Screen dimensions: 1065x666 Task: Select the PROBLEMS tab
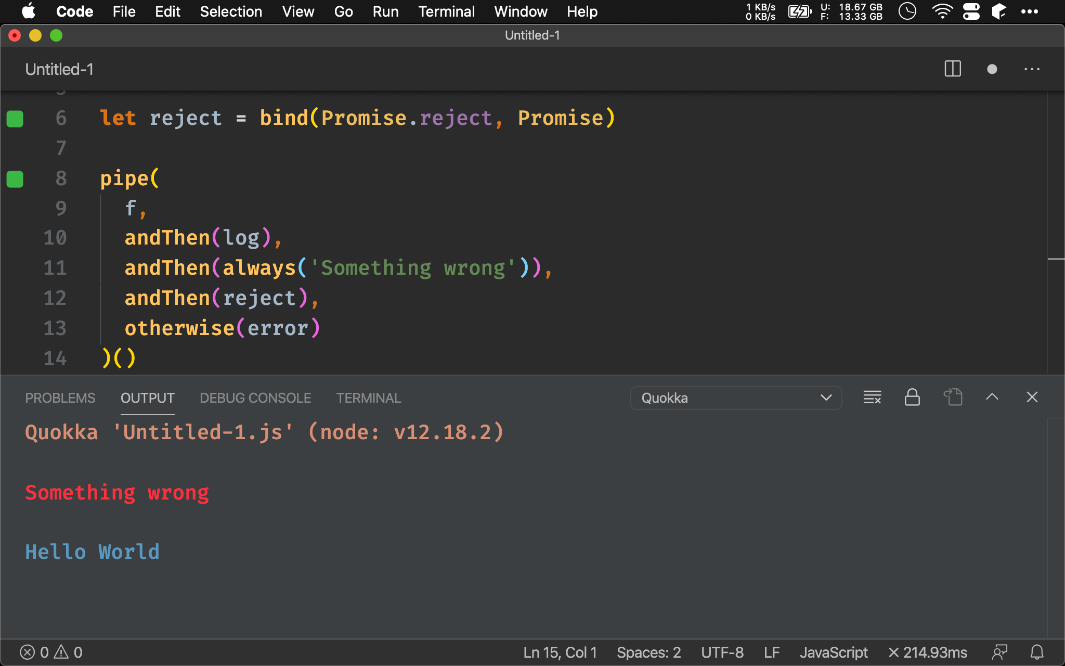pyautogui.click(x=59, y=398)
